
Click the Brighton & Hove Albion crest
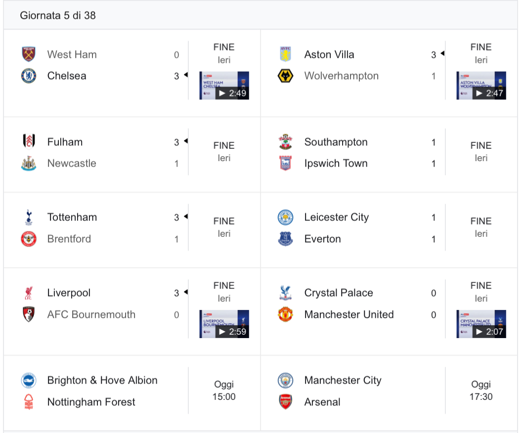[x=29, y=380]
